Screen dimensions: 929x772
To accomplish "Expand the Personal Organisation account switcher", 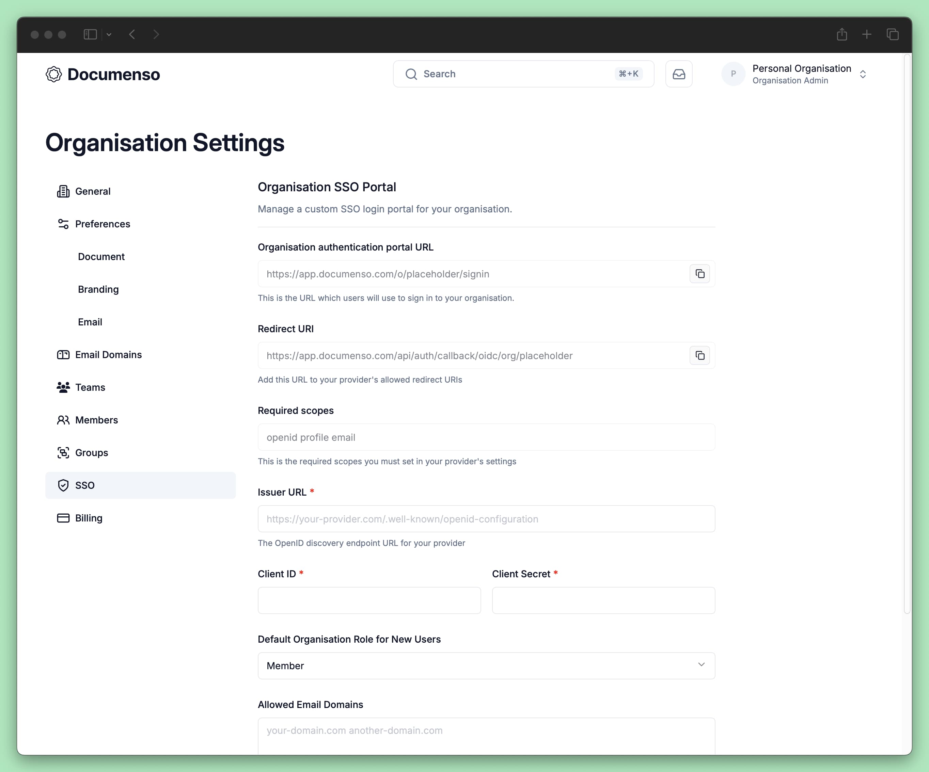I will [x=863, y=74].
